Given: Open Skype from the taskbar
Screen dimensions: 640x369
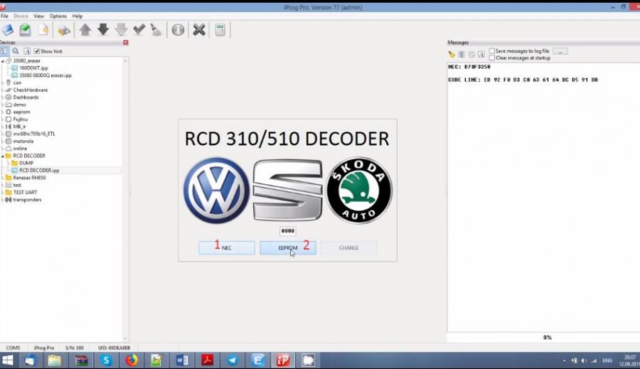Looking at the screenshot, I should pos(106,360).
